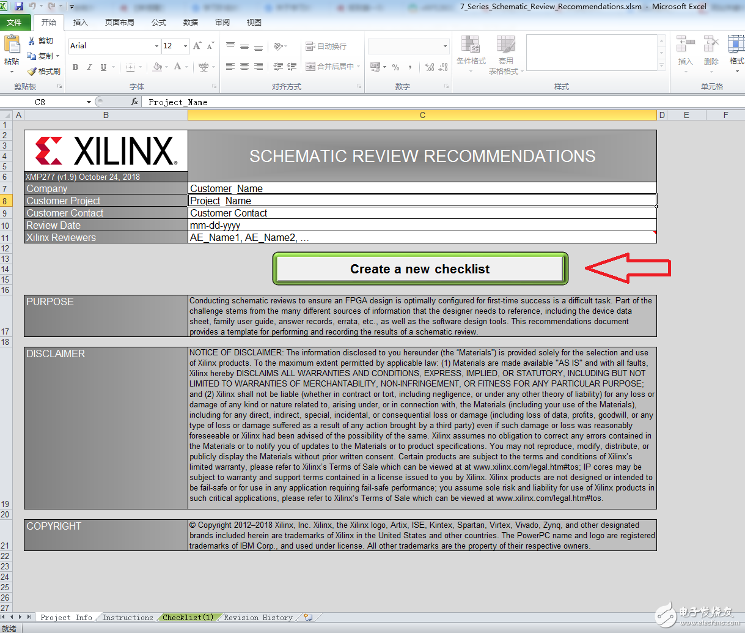Save the workbook from the quick access toolbar
Viewport: 745px width, 633px height.
[x=18, y=7]
